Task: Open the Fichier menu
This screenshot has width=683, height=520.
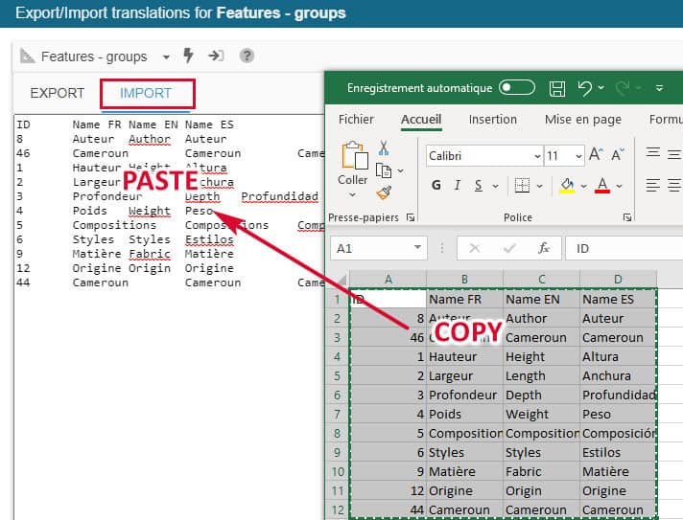Action: [356, 120]
